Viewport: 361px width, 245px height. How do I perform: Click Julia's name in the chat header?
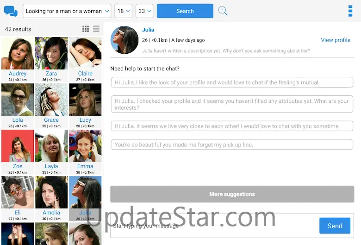(x=148, y=30)
